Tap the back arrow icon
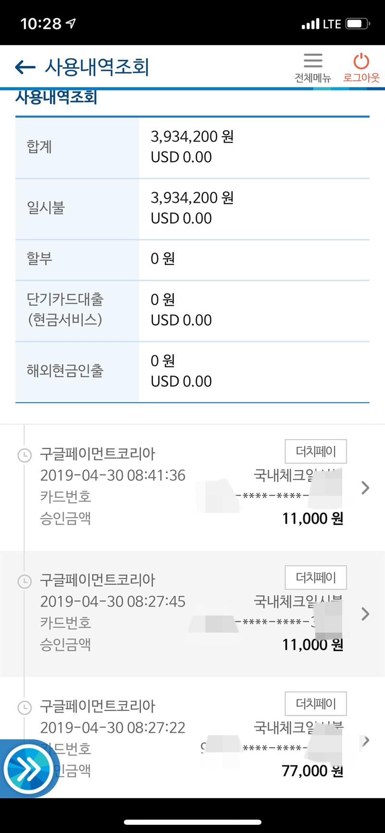385x833 pixels. pyautogui.click(x=26, y=67)
